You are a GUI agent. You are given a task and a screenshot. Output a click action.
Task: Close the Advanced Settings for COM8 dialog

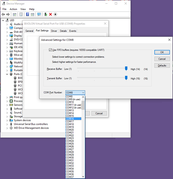[x=169, y=40]
